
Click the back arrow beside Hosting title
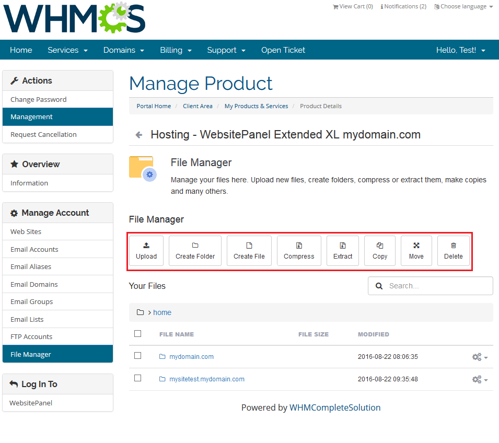139,135
